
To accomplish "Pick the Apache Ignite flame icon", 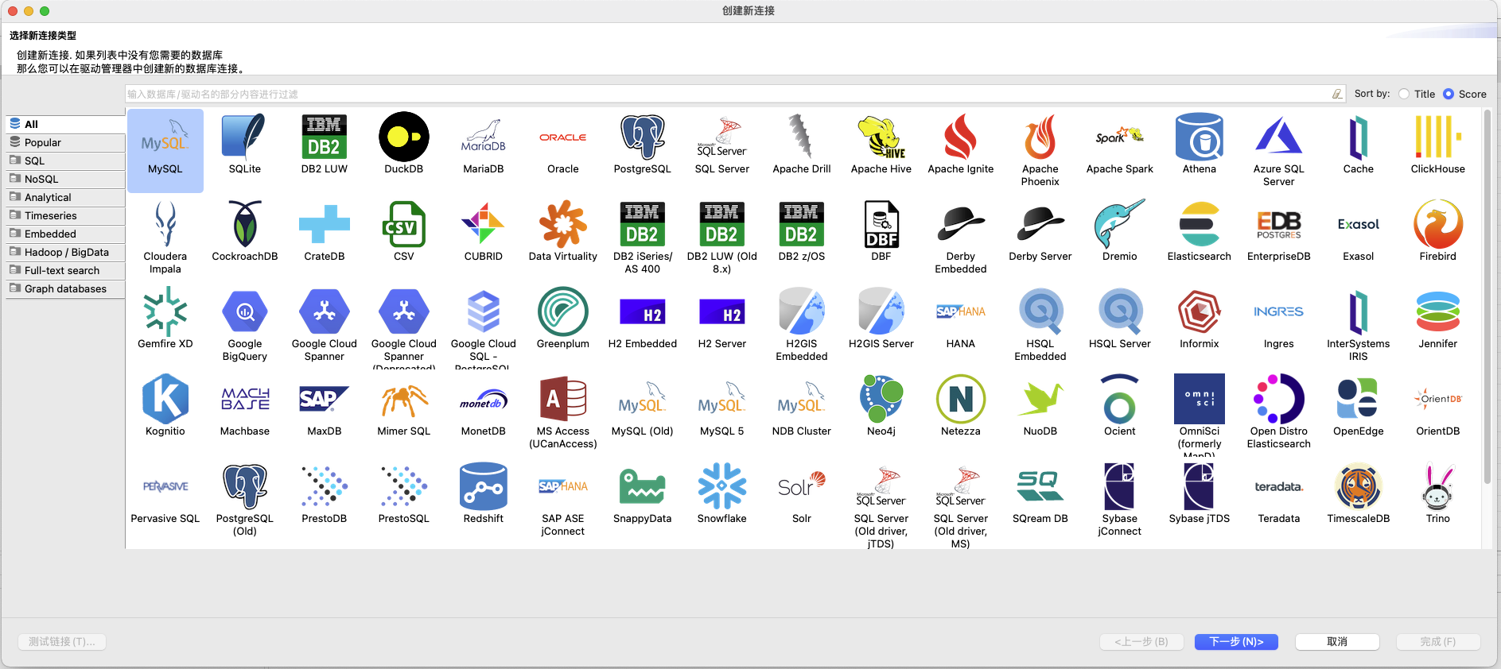I will click(x=961, y=137).
